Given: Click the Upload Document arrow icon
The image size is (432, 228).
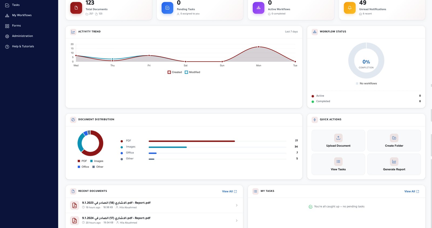Looking at the screenshot, I should pyautogui.click(x=338, y=138).
